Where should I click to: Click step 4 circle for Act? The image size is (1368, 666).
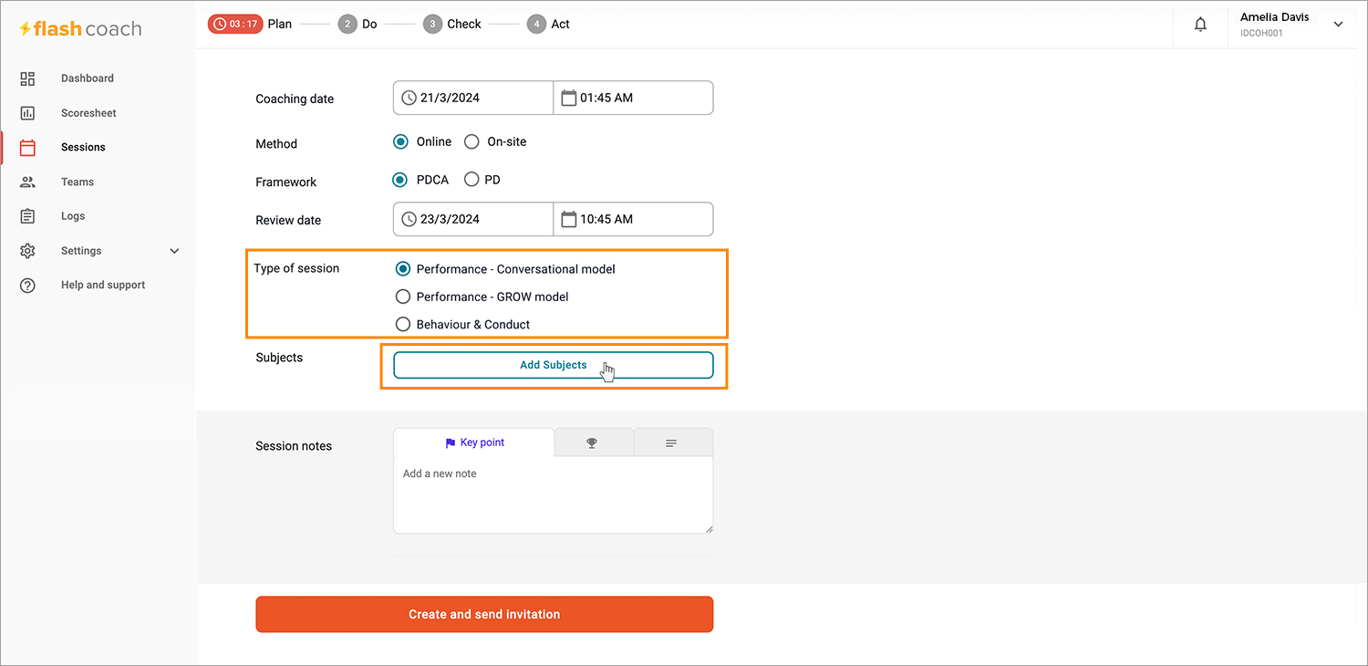(536, 25)
